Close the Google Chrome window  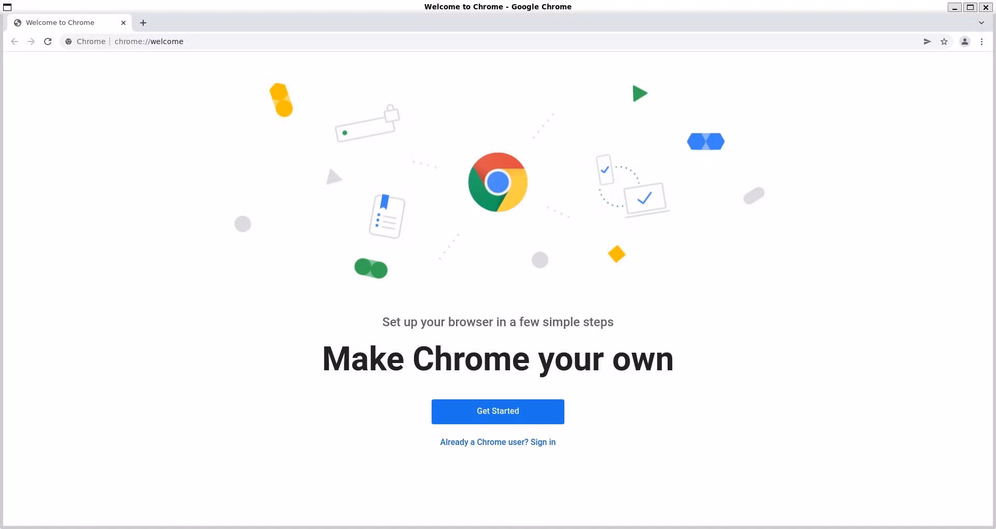pos(986,7)
